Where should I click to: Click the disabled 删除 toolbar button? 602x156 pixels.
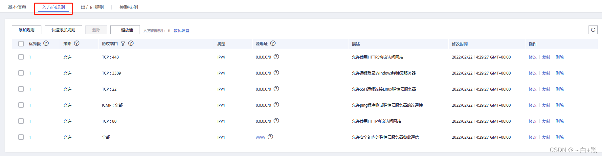[96, 30]
